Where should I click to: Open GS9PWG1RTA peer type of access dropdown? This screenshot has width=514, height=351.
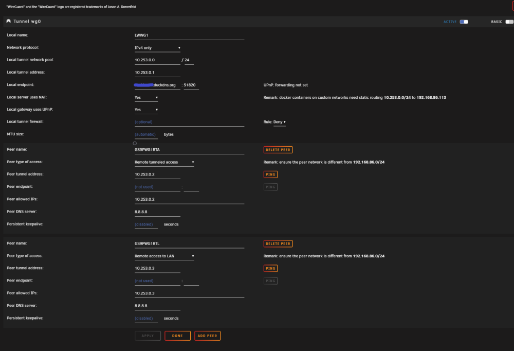(164, 162)
